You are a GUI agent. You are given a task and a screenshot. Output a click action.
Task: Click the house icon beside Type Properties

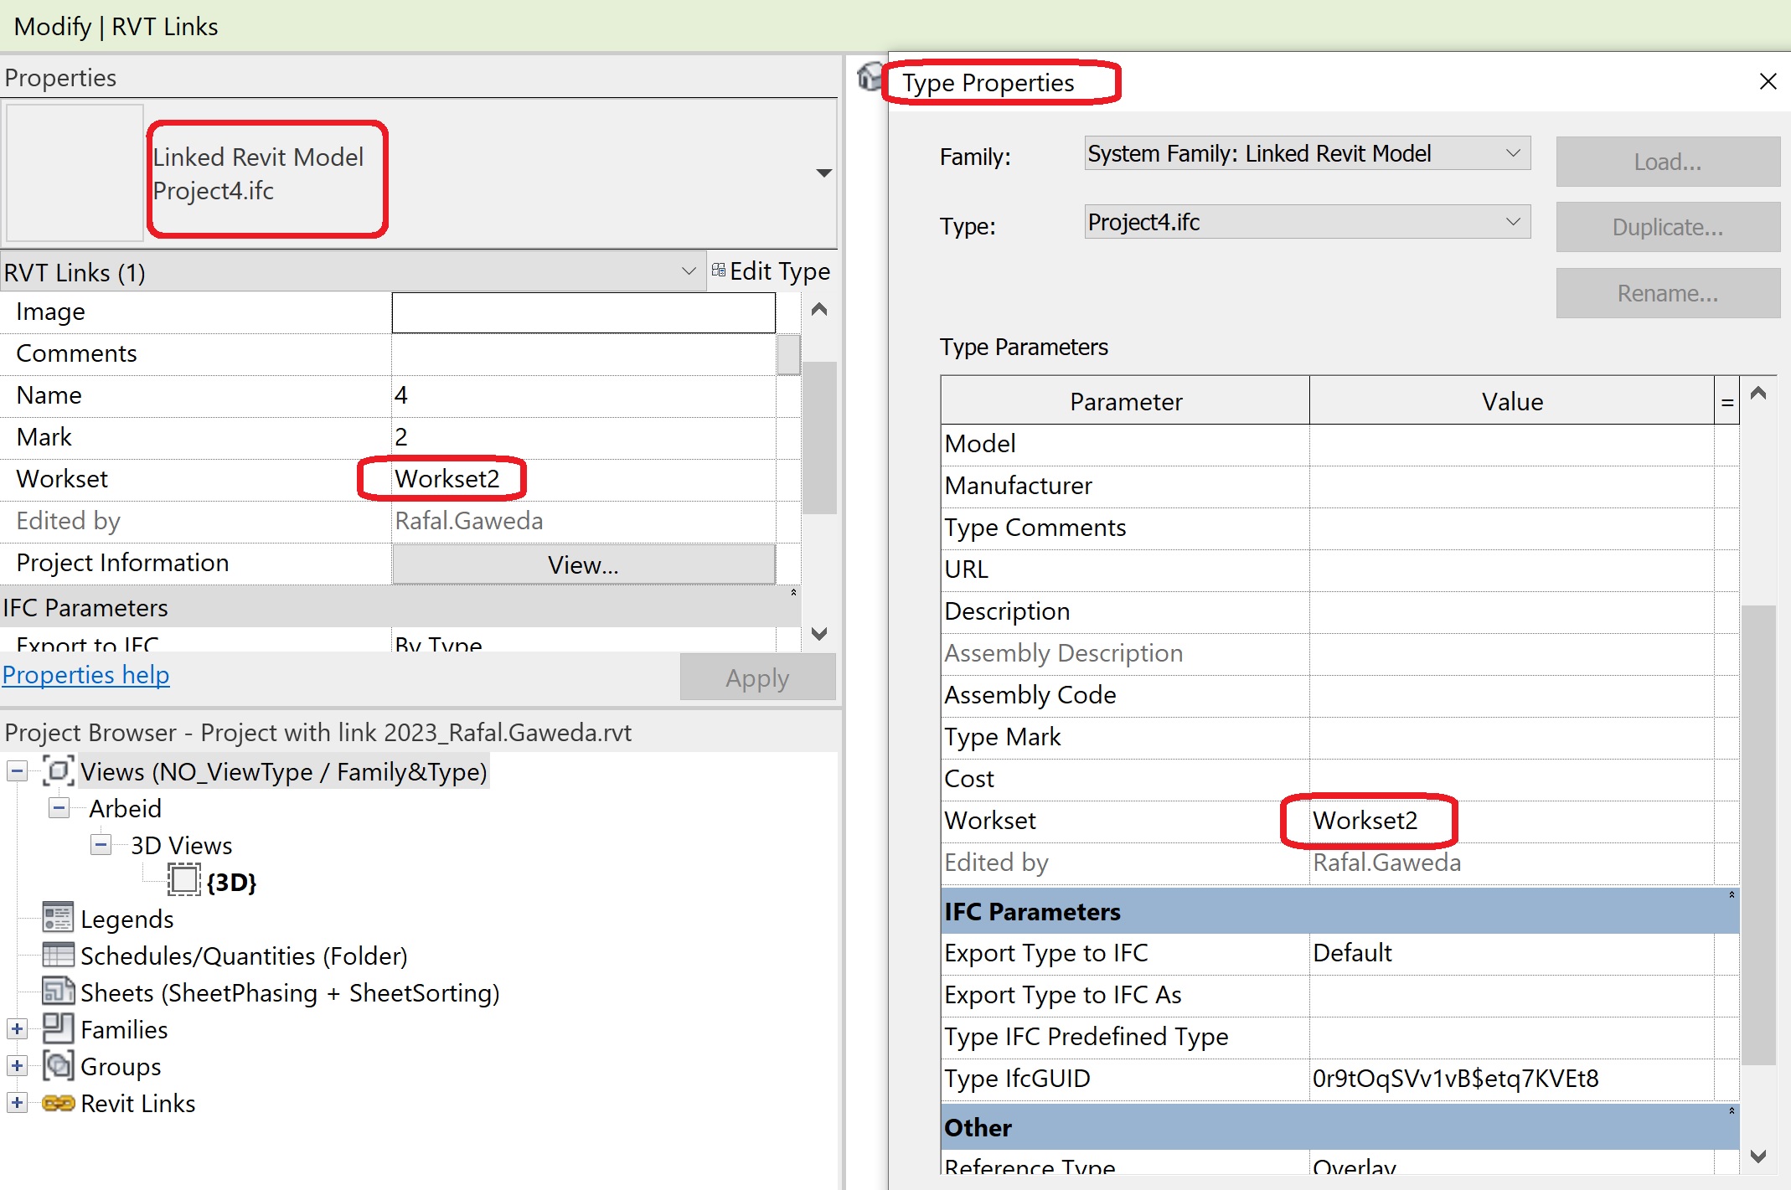[870, 77]
